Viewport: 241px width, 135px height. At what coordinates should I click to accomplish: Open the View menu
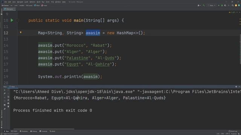[14, 2]
